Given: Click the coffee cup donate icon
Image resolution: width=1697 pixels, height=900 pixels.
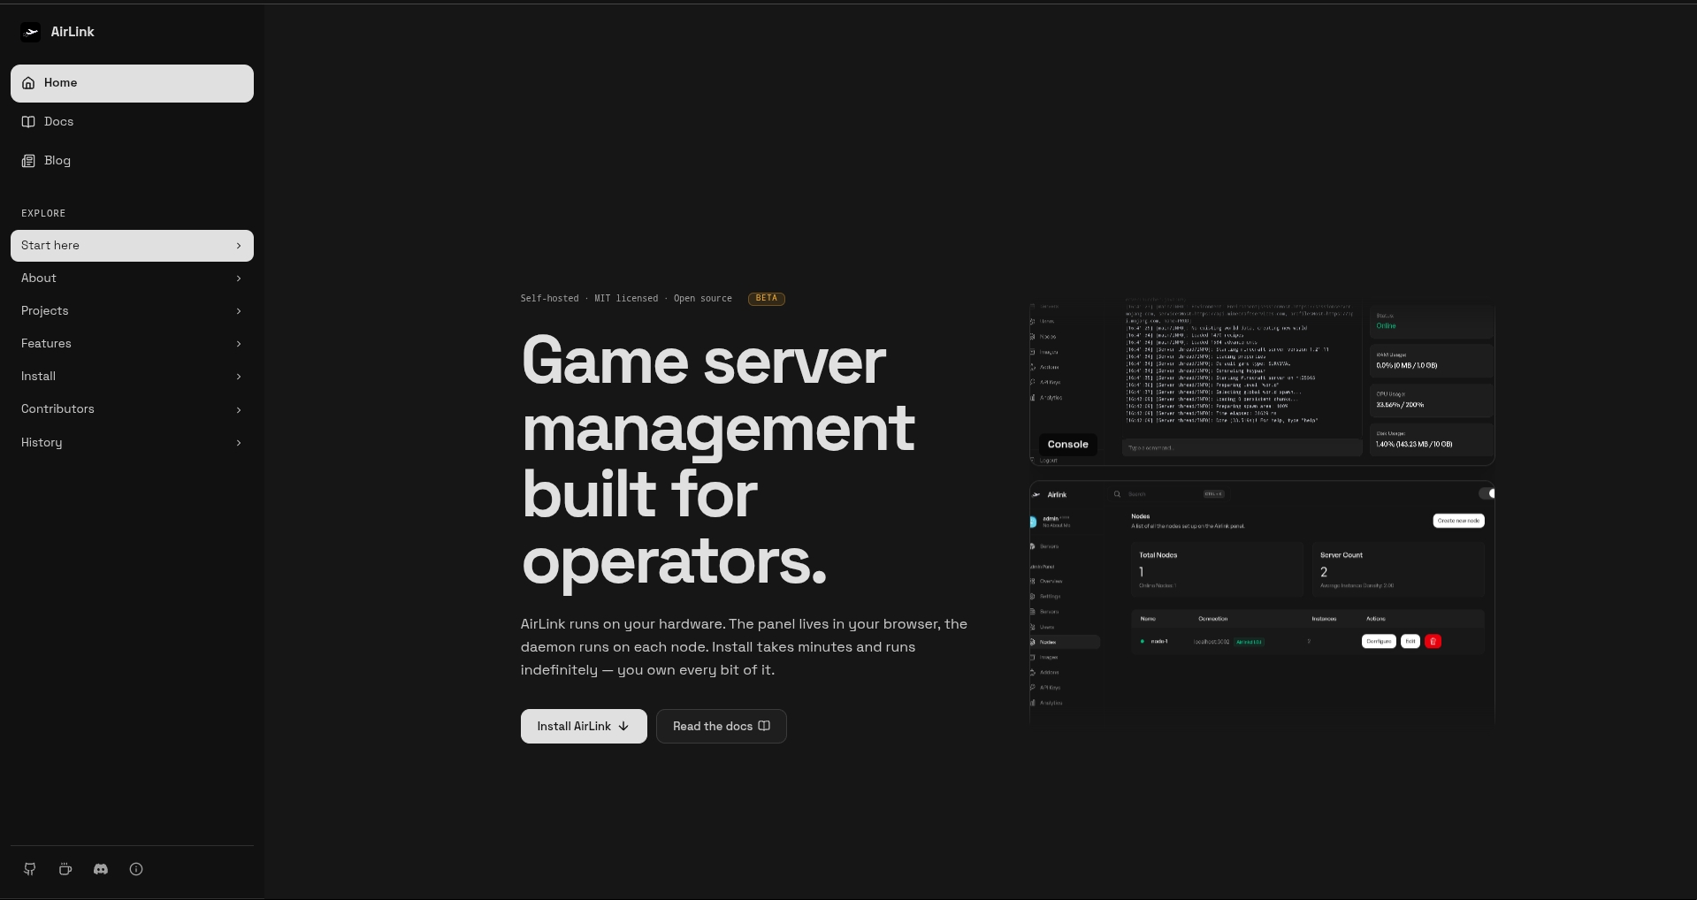Looking at the screenshot, I should coord(65,869).
